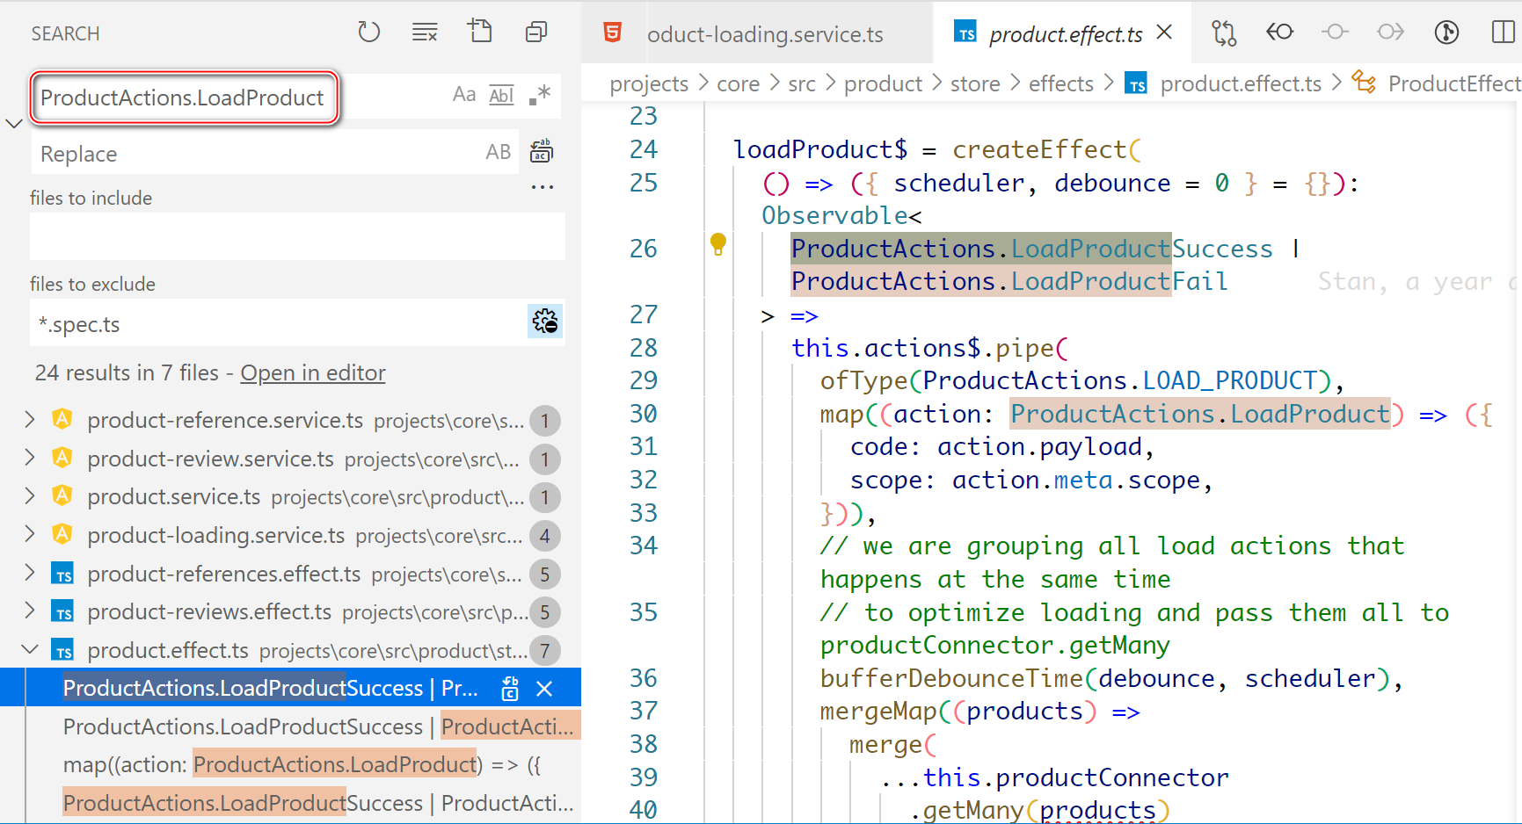Image resolution: width=1522 pixels, height=824 pixels.
Task: Refresh the search results
Action: pyautogui.click(x=369, y=33)
